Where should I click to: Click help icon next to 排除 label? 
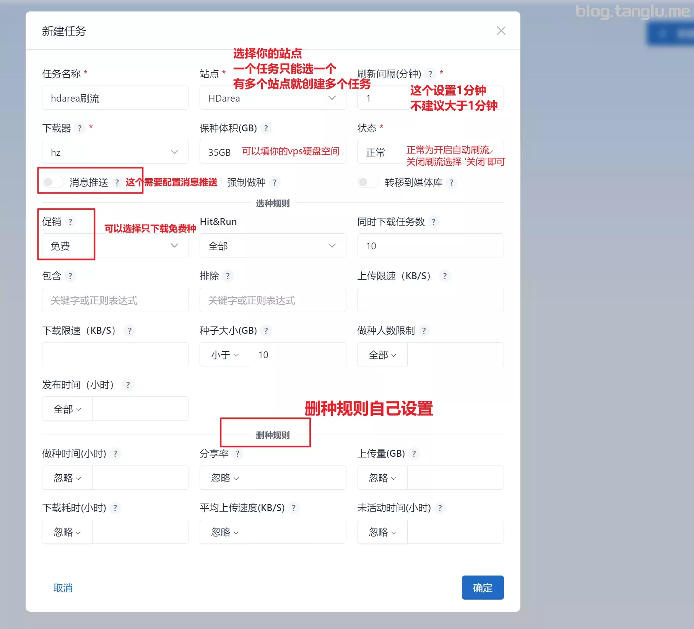(228, 276)
